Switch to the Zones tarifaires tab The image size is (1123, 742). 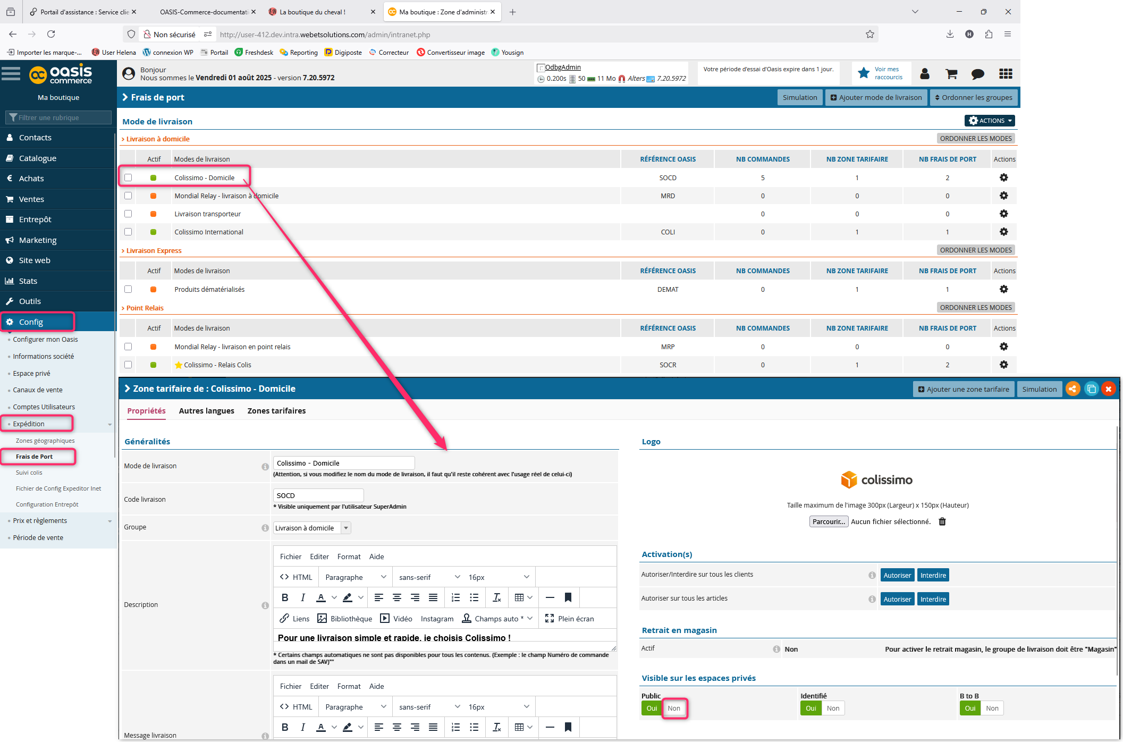pyautogui.click(x=276, y=411)
